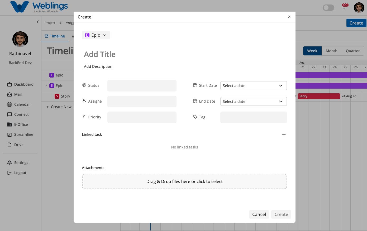
Task: Click the E-Office sidebar icon
Action: coord(9,124)
